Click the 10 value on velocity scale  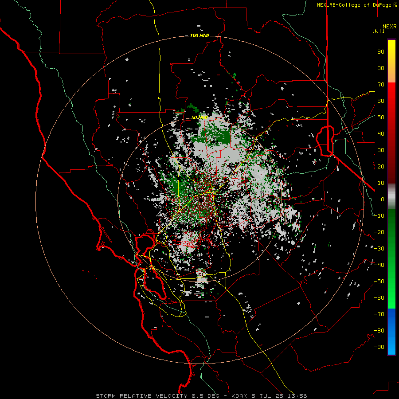point(381,183)
